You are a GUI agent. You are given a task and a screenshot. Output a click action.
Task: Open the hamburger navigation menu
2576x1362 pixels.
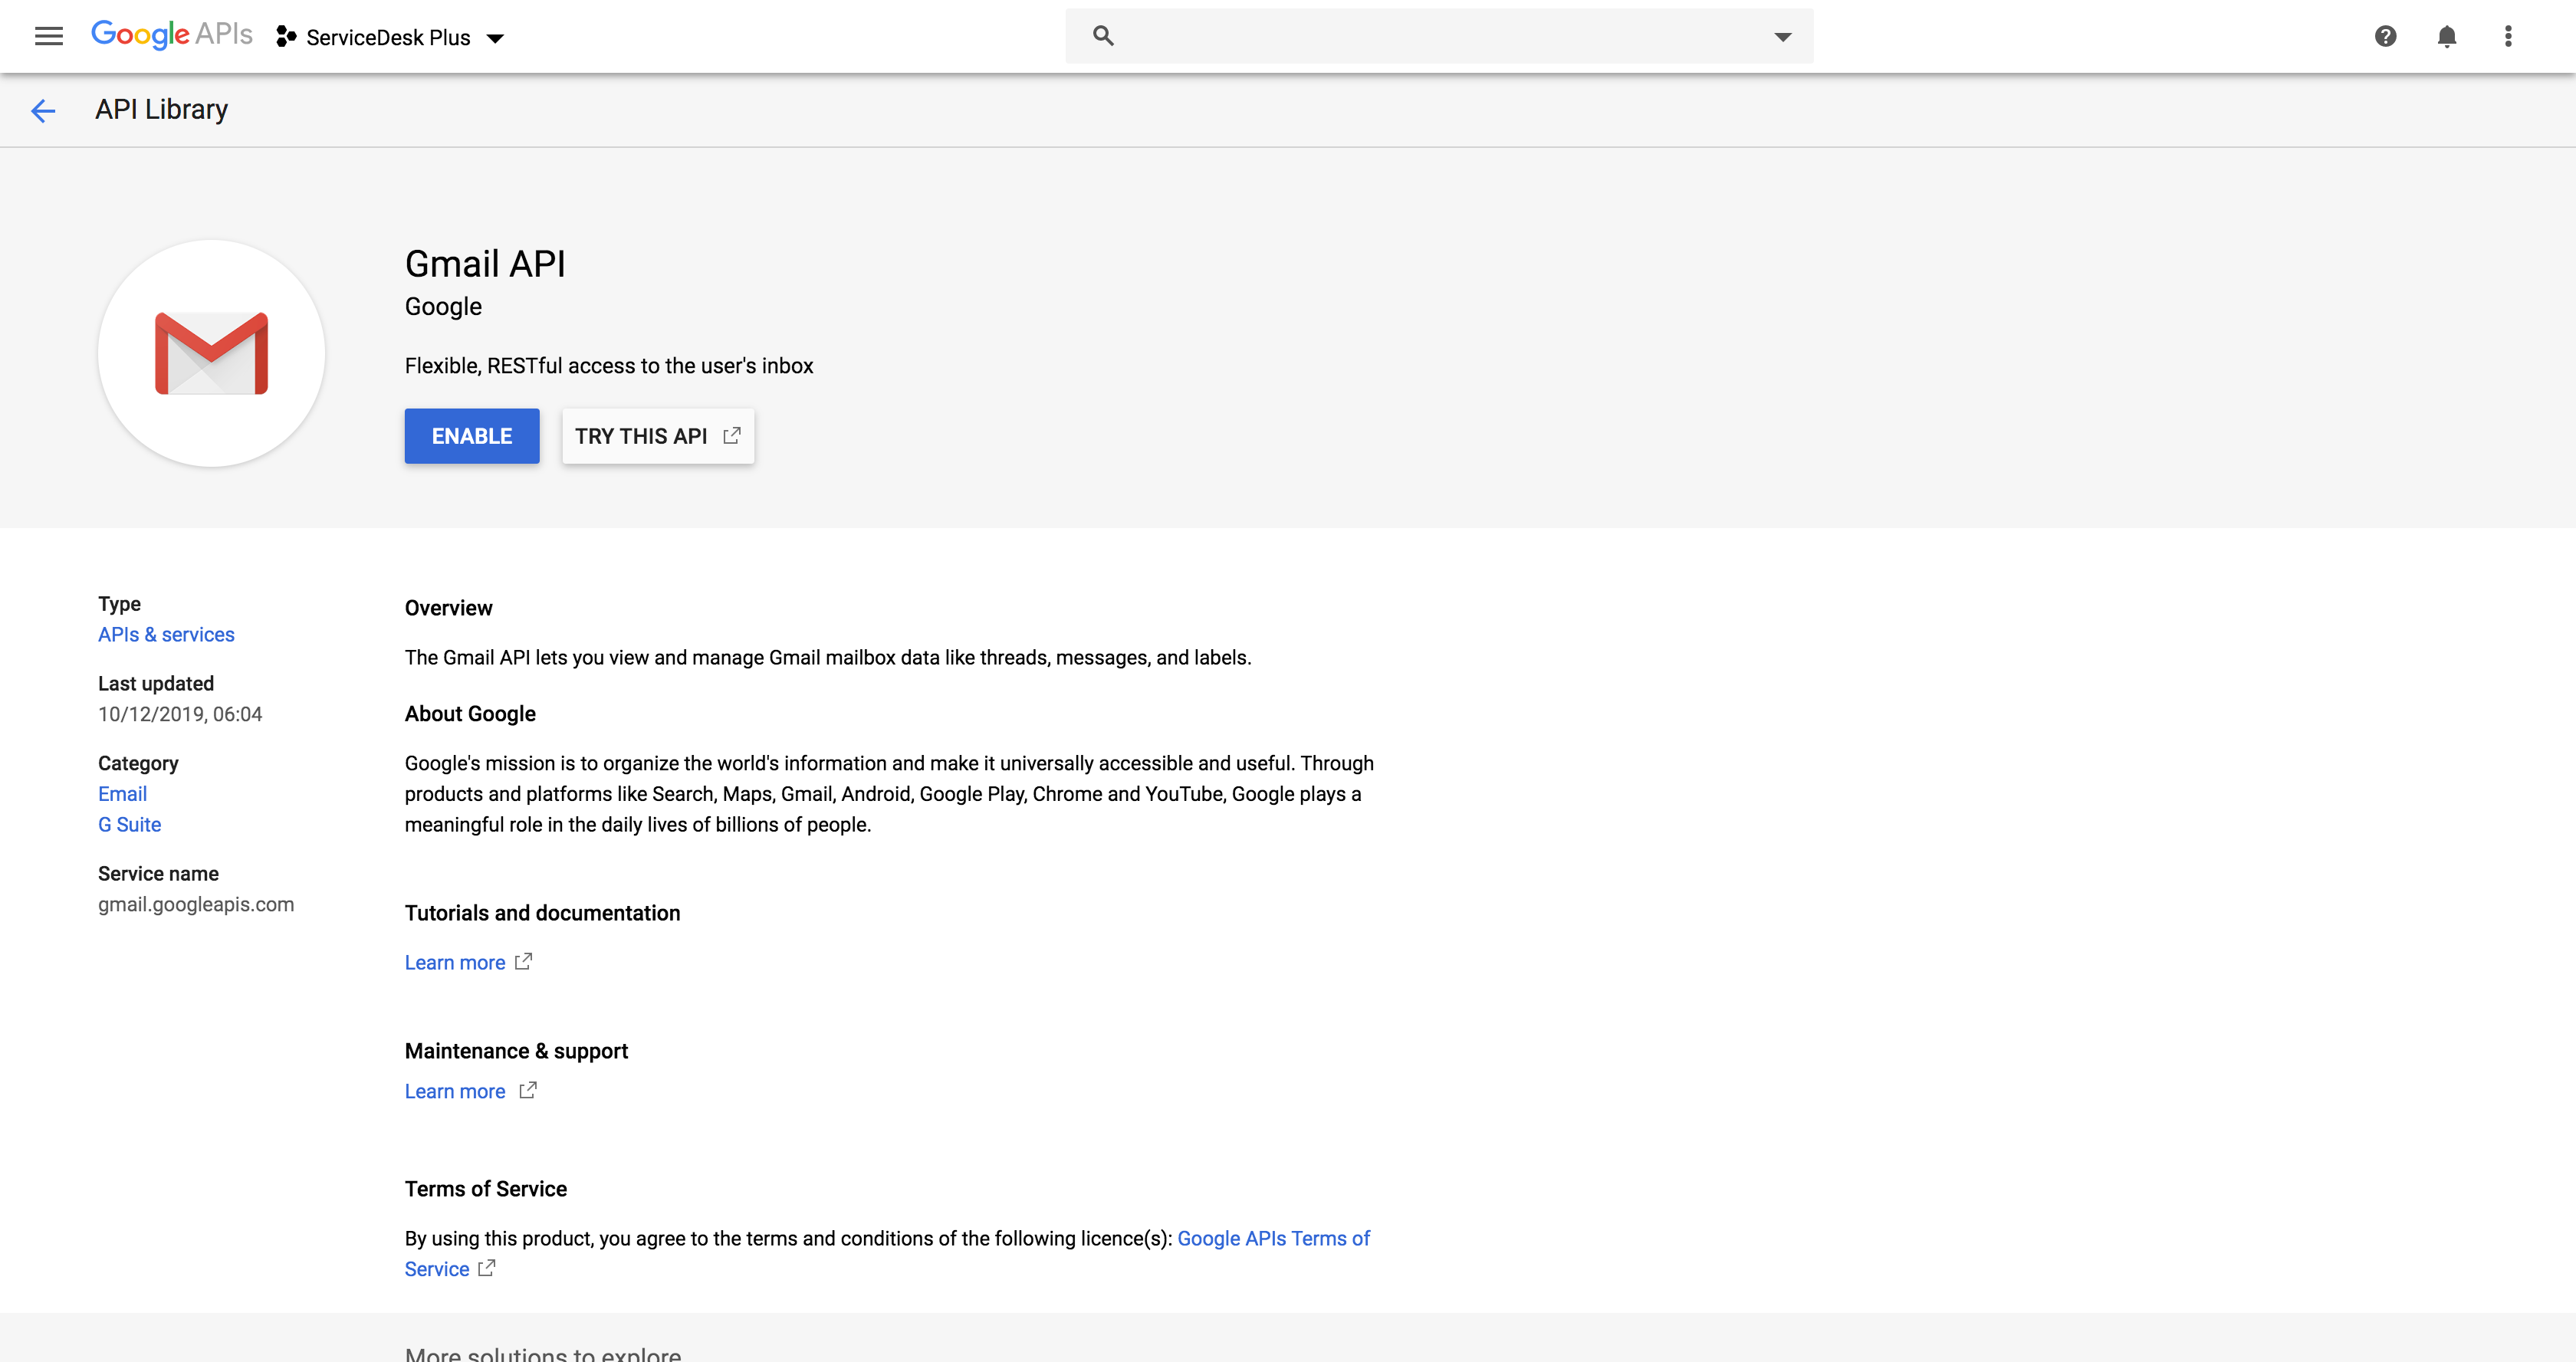[48, 37]
